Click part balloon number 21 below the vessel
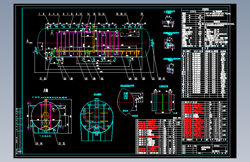The height and width of the screenshot is (162, 250). pos(153,78)
